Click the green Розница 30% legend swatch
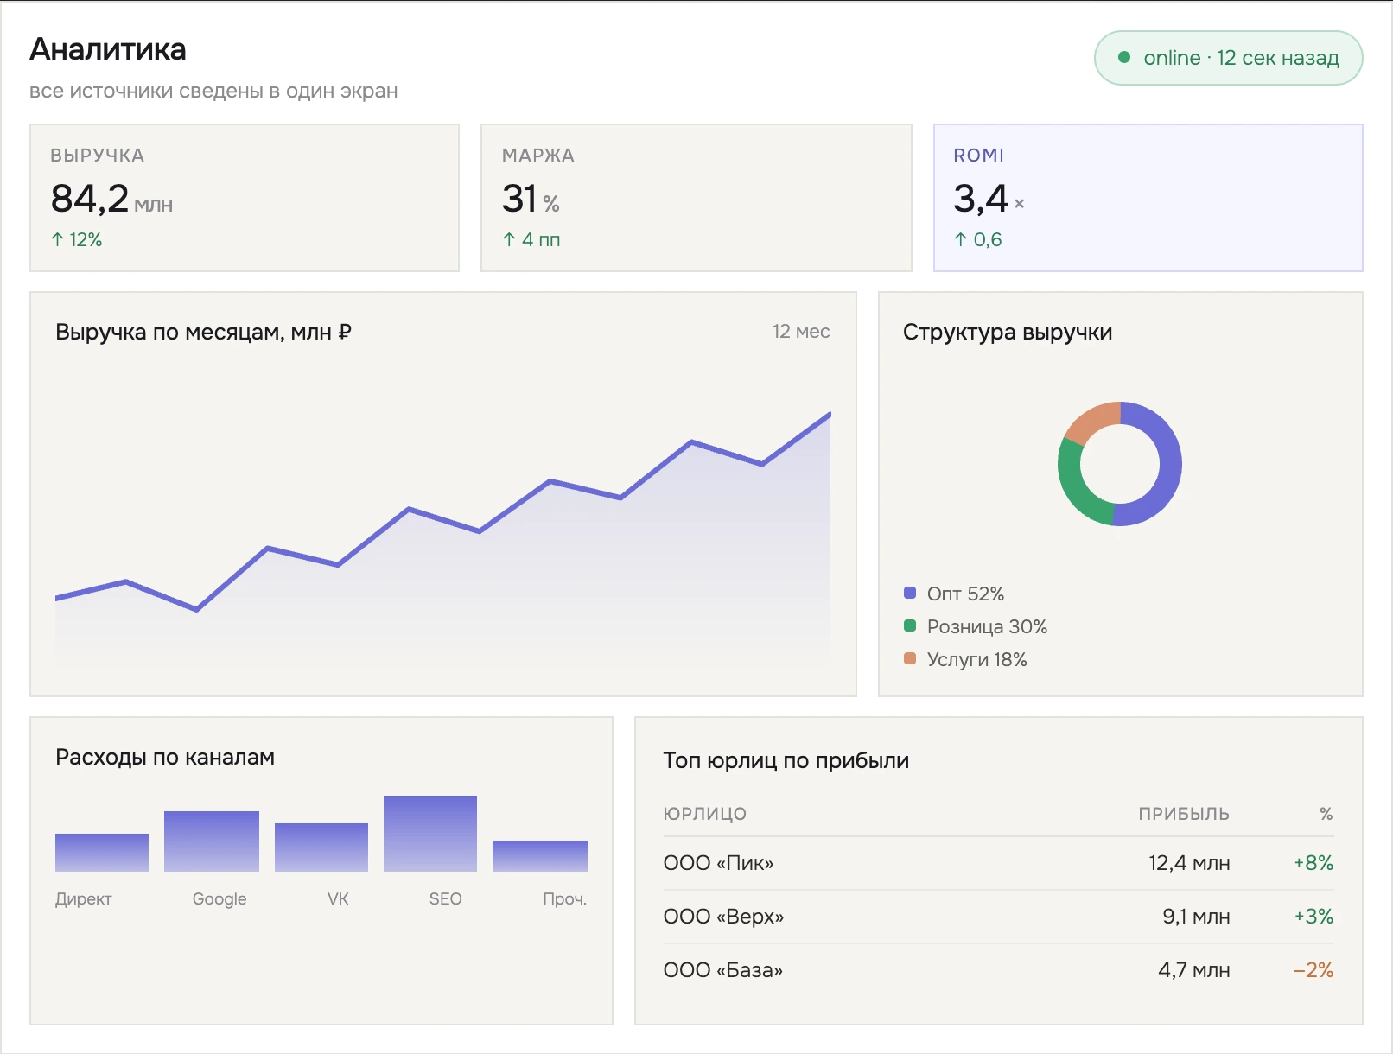This screenshot has height=1054, width=1393. pos(909,625)
